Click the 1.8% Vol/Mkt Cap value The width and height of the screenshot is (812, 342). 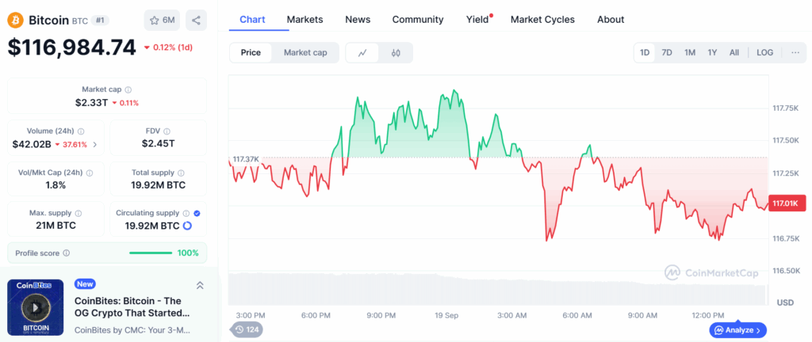[56, 185]
